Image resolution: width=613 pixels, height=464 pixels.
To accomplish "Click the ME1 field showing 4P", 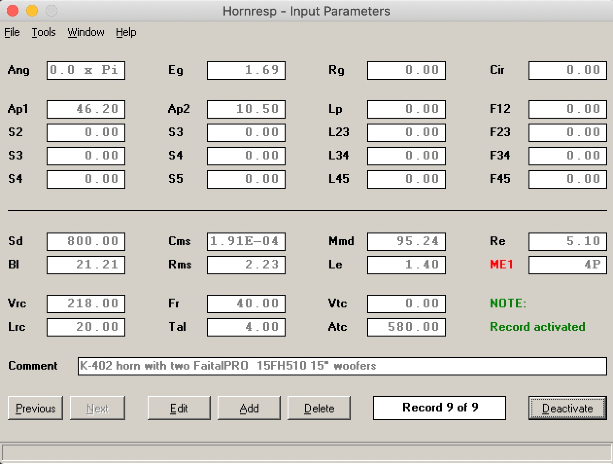I will pos(568,265).
